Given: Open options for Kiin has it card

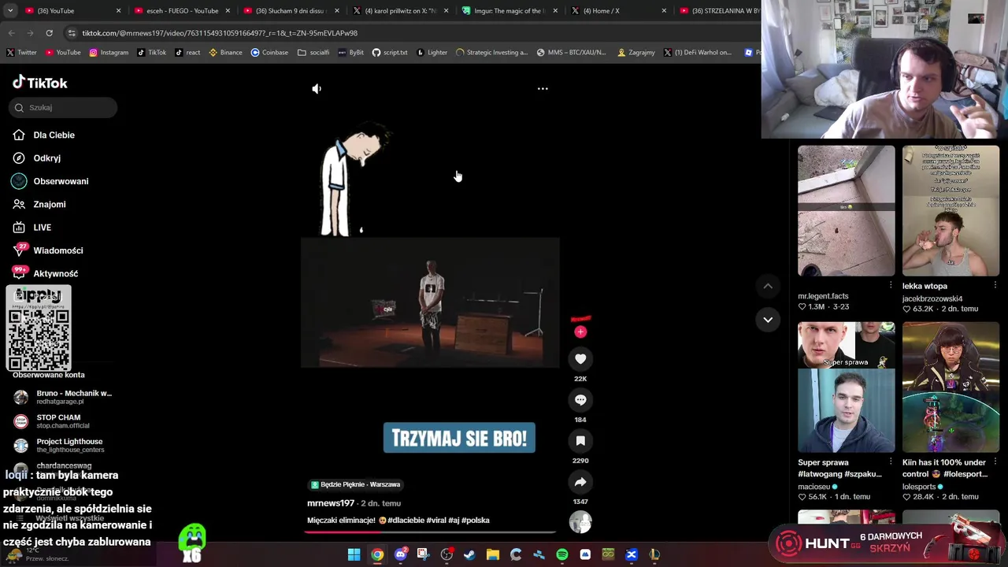Looking at the screenshot, I should pos(995,461).
